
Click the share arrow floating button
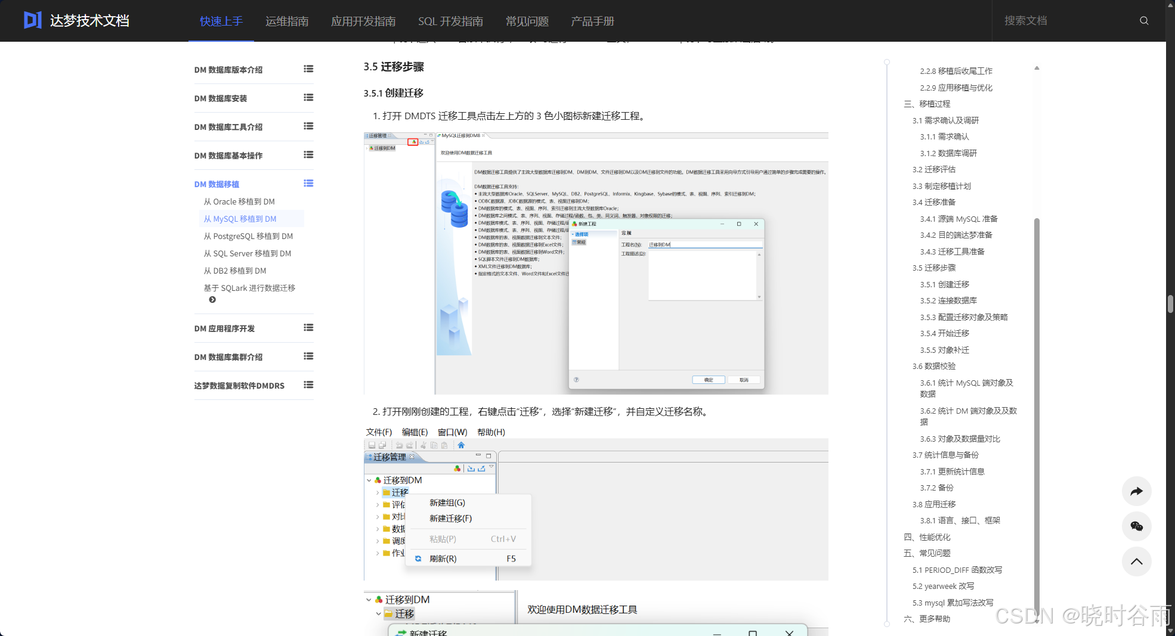pyautogui.click(x=1136, y=491)
